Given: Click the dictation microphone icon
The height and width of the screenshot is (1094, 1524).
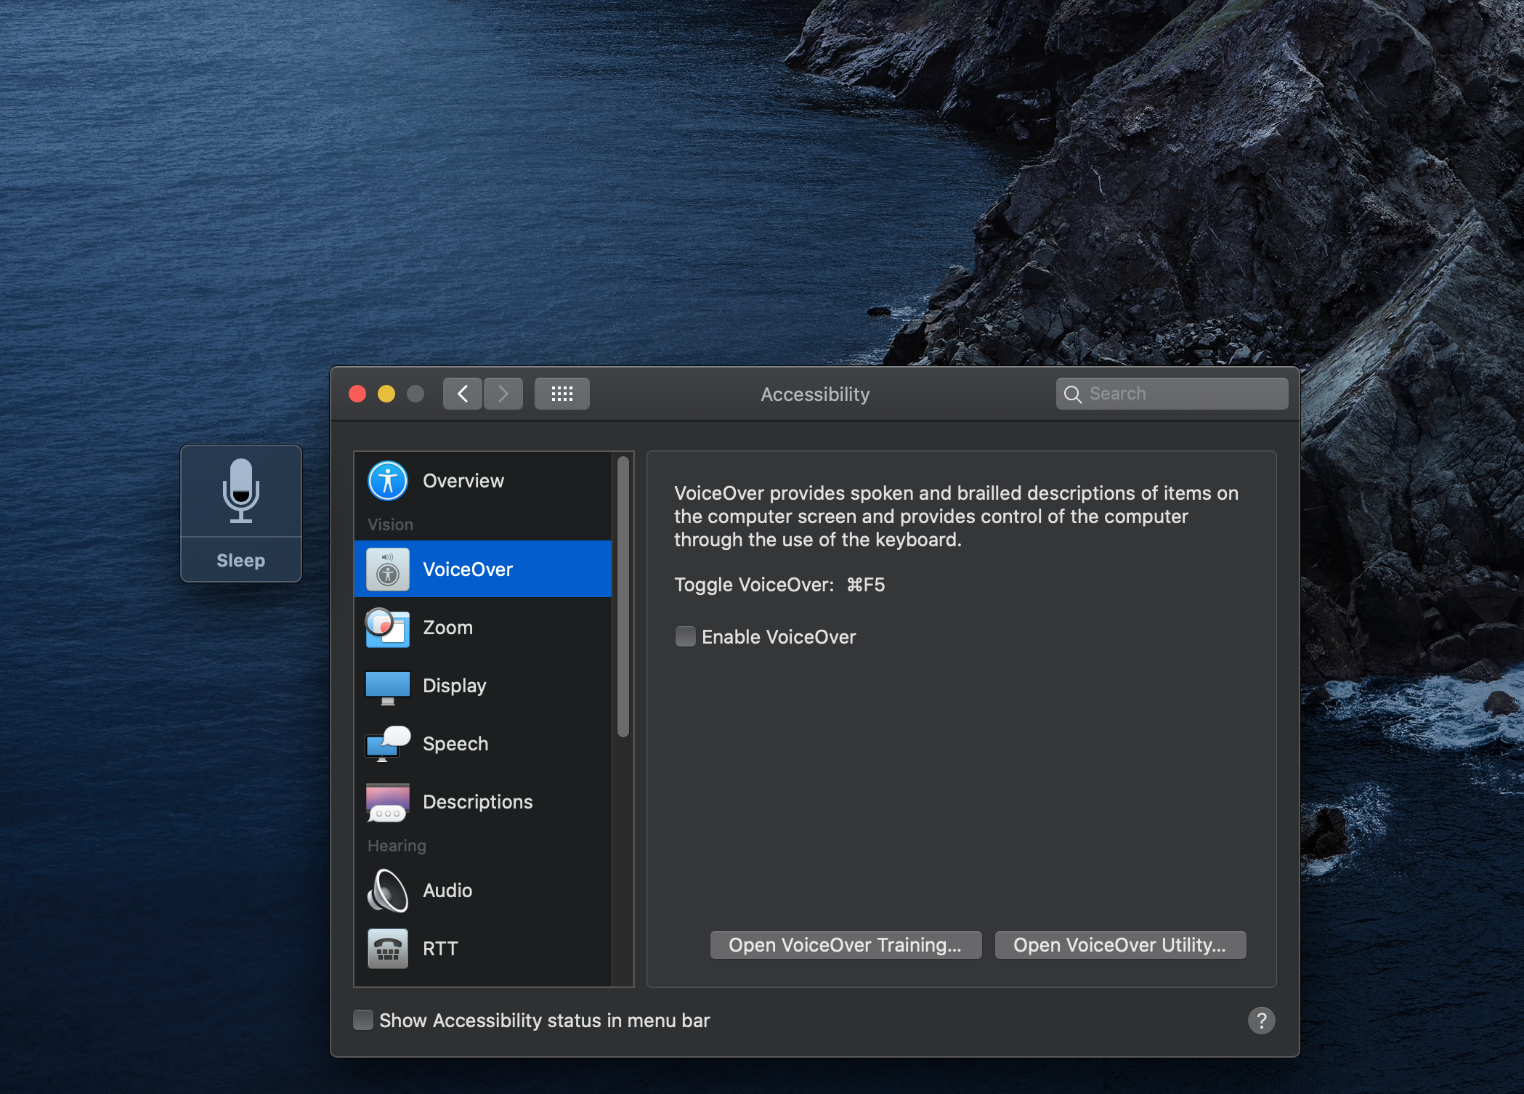Looking at the screenshot, I should tap(241, 491).
